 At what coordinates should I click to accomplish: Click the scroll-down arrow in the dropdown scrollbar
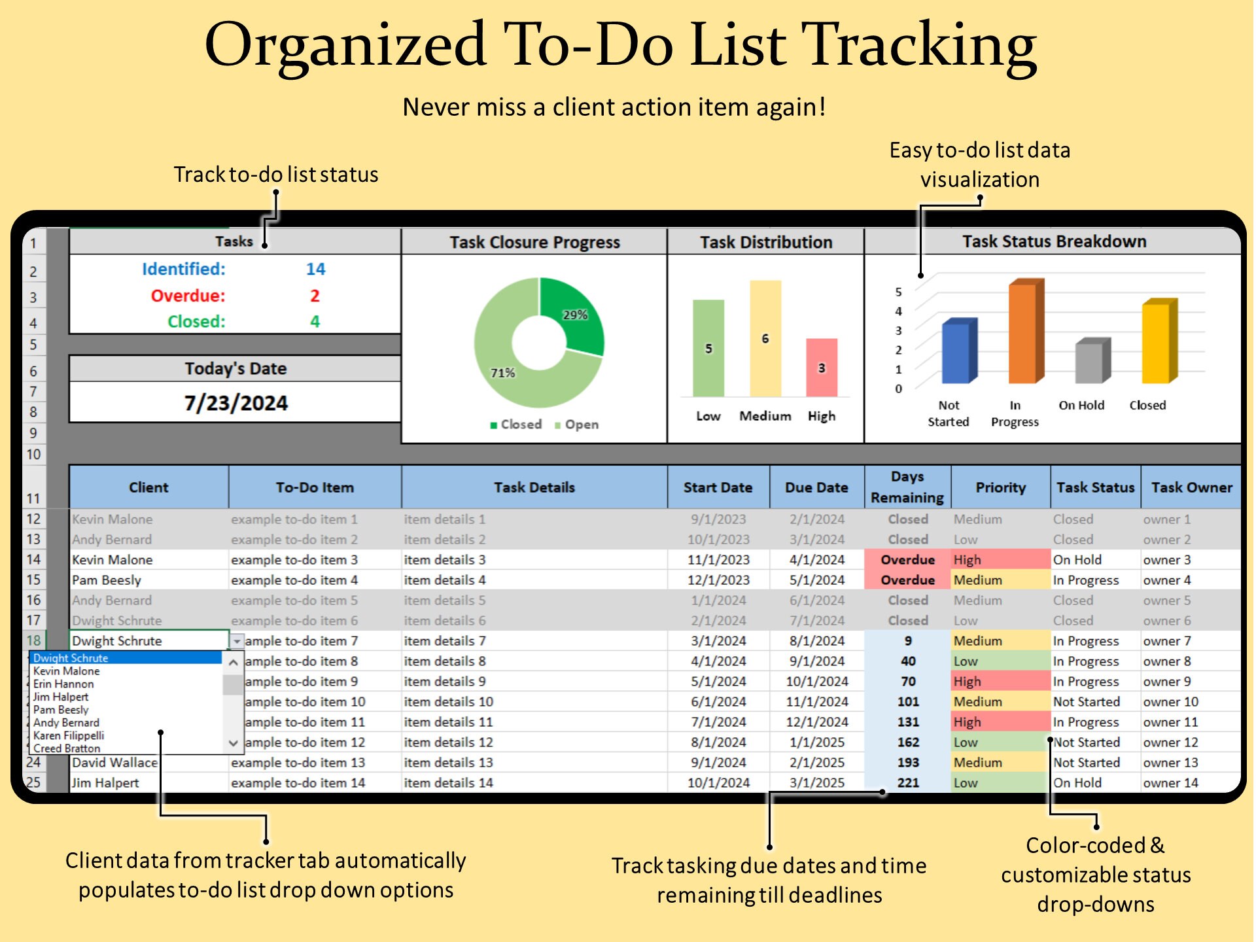coord(233,744)
